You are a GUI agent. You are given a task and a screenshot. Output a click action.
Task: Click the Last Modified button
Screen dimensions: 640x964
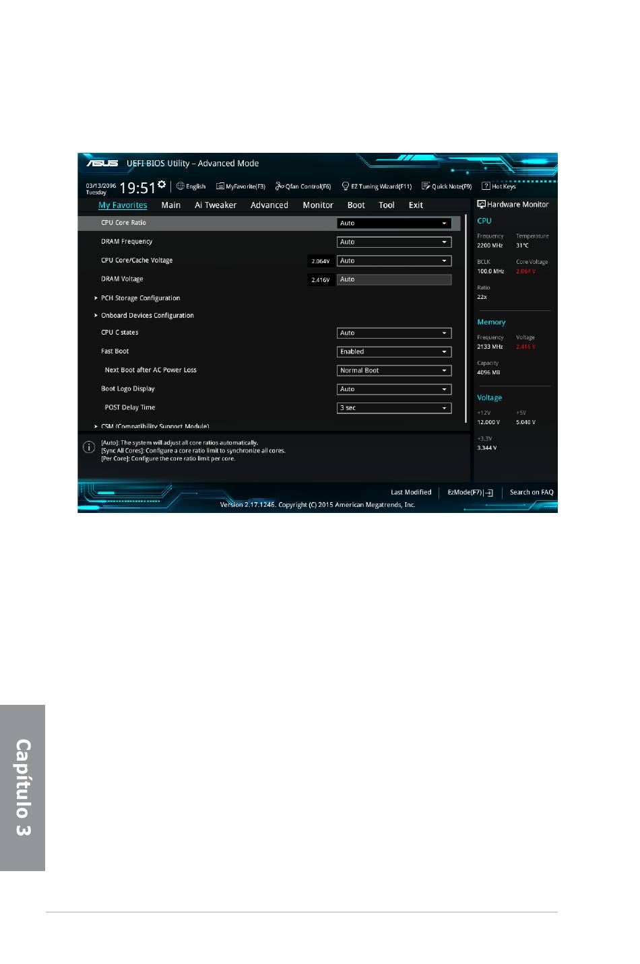pyautogui.click(x=411, y=493)
